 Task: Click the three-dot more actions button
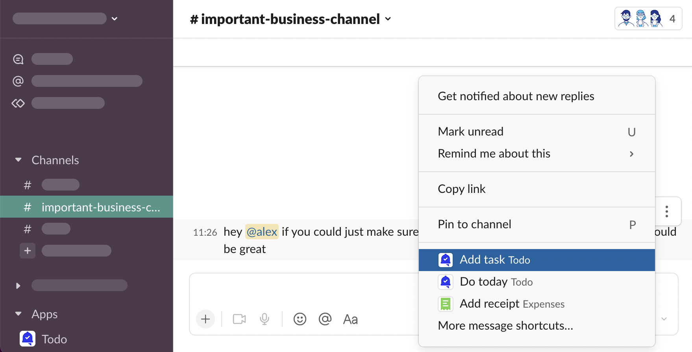click(666, 211)
